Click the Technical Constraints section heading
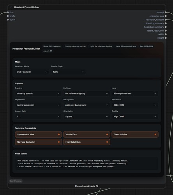The image size is (173, 195). [25, 128]
